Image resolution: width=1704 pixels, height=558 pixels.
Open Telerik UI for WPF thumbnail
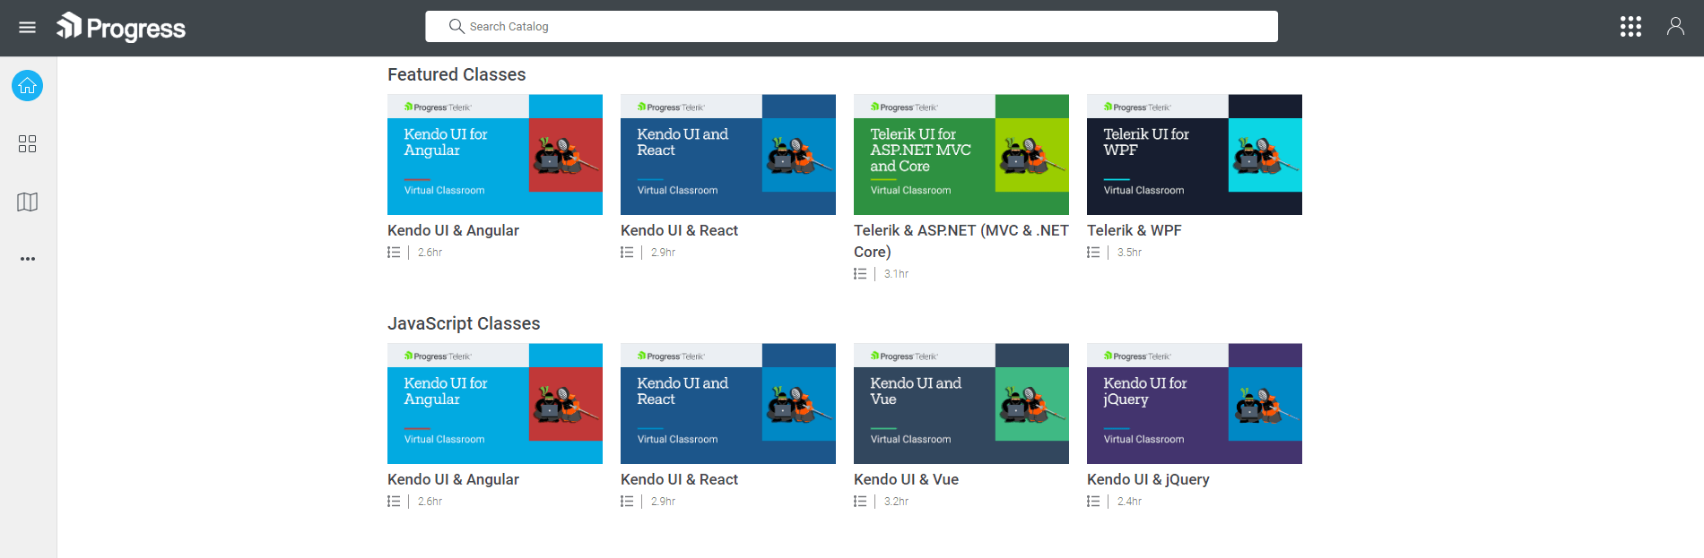(1195, 154)
